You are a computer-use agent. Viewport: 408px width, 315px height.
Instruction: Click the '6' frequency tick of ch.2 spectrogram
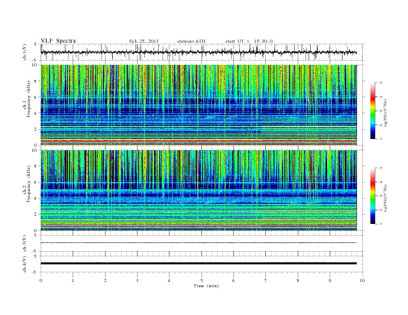pyautogui.click(x=36, y=182)
